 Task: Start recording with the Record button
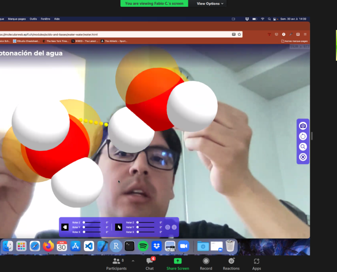206,264
